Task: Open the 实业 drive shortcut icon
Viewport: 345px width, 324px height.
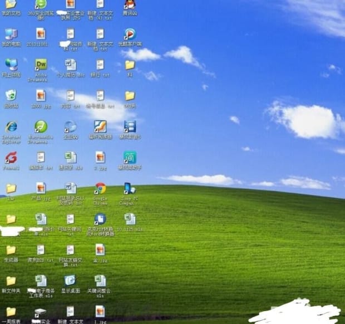Action: (41, 312)
